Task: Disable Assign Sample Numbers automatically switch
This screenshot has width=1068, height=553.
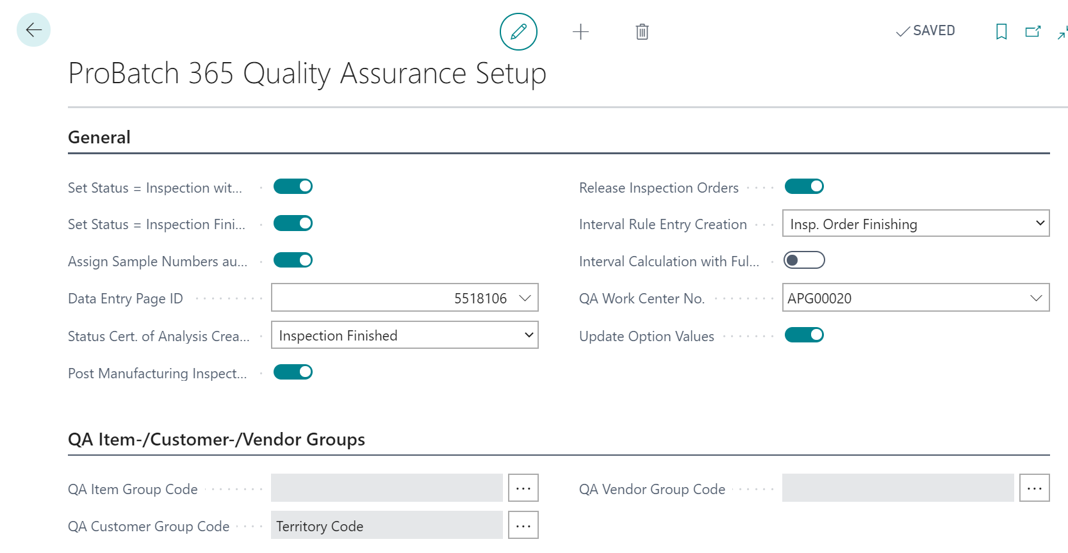Action: coord(293,260)
